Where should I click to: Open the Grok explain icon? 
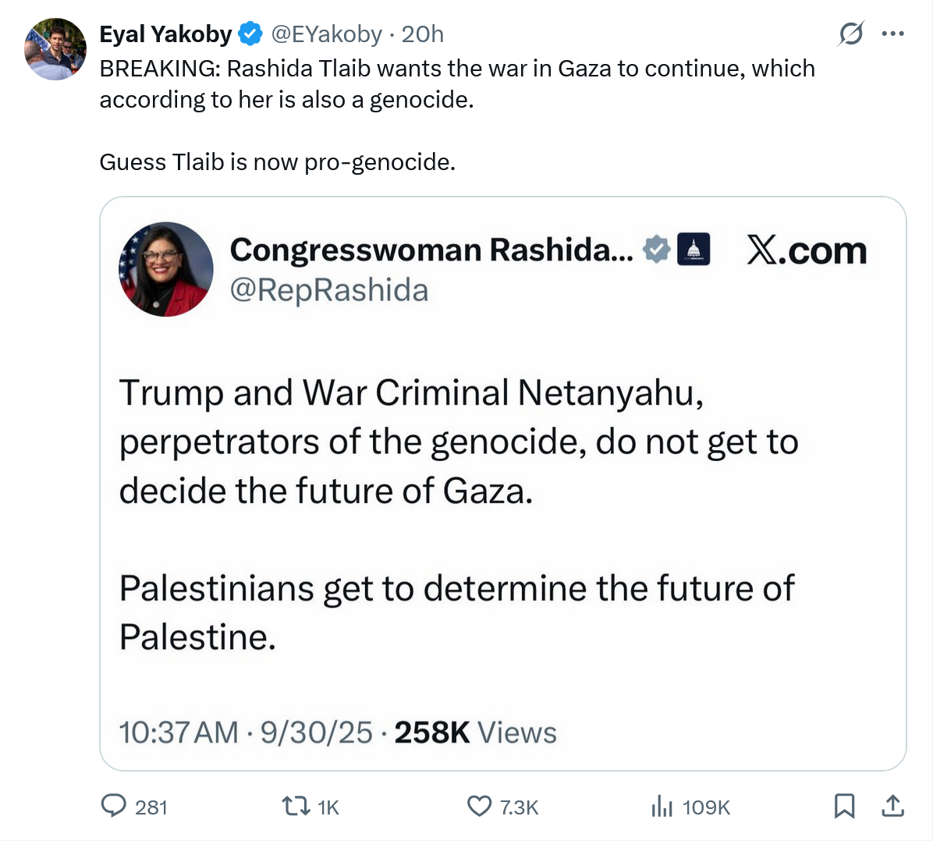coord(850,34)
